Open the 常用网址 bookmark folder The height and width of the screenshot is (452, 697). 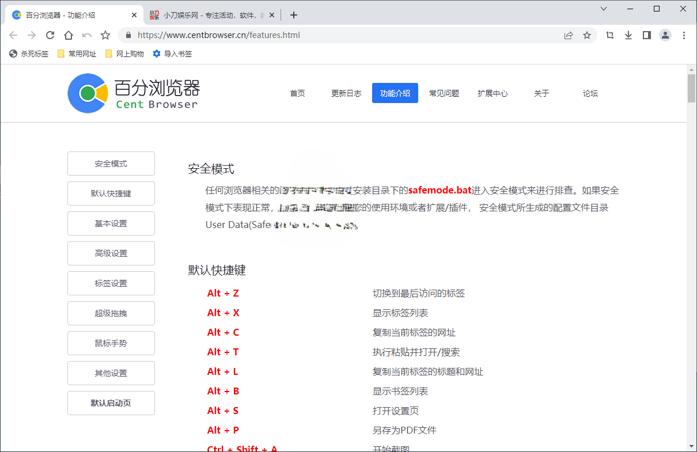(77, 54)
